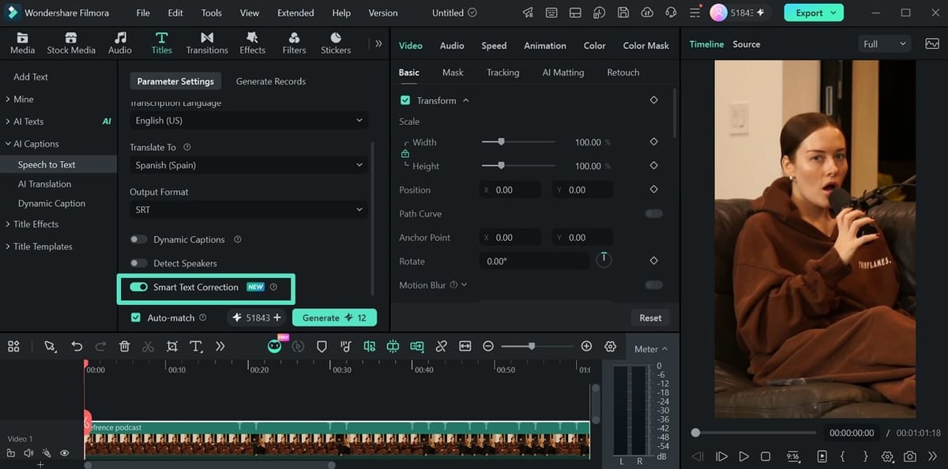This screenshot has height=469, width=948.
Task: Open the SRT output format dropdown
Action: 249,209
